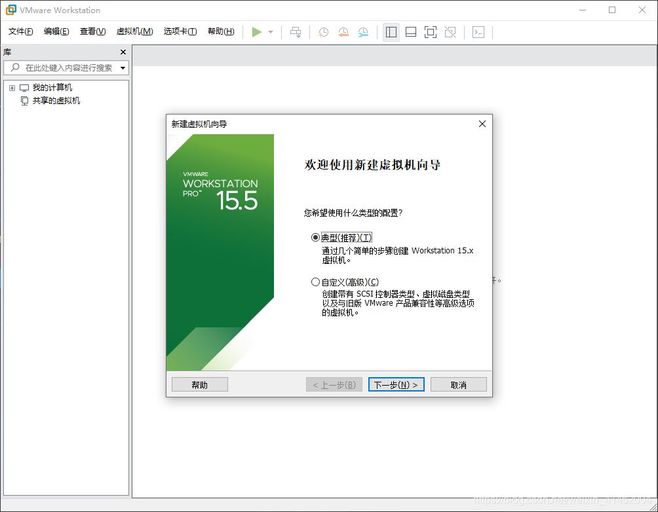
Task: Open the library search filter dropdown
Action: coord(122,67)
